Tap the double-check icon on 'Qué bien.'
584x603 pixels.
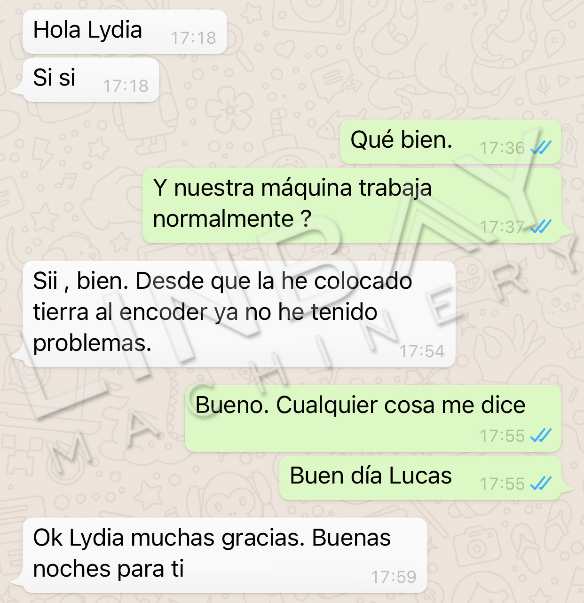(x=540, y=148)
